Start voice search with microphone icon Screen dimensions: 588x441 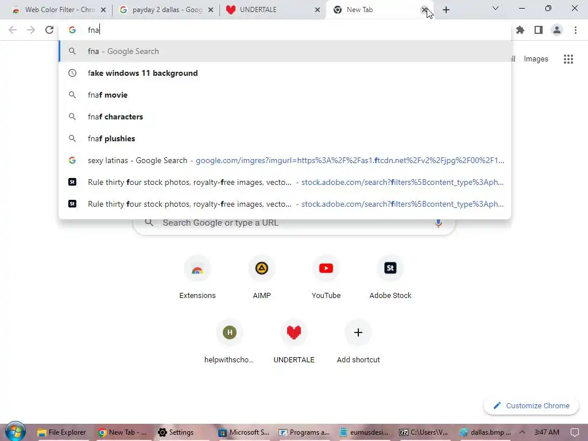pyautogui.click(x=438, y=223)
